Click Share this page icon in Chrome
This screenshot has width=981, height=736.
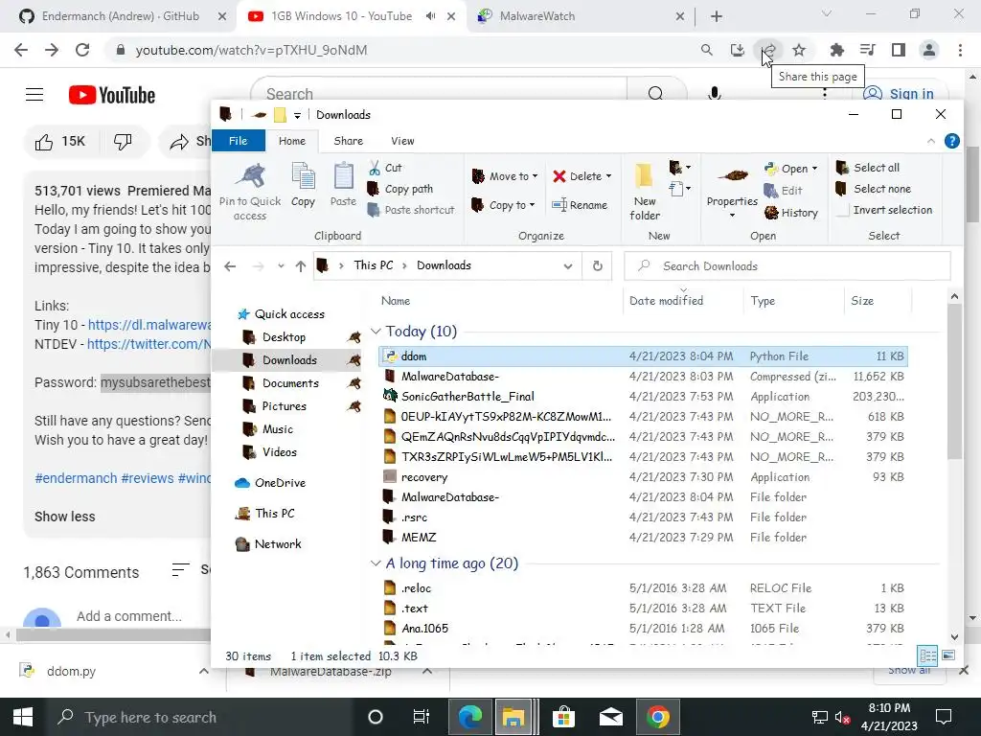[x=768, y=50]
